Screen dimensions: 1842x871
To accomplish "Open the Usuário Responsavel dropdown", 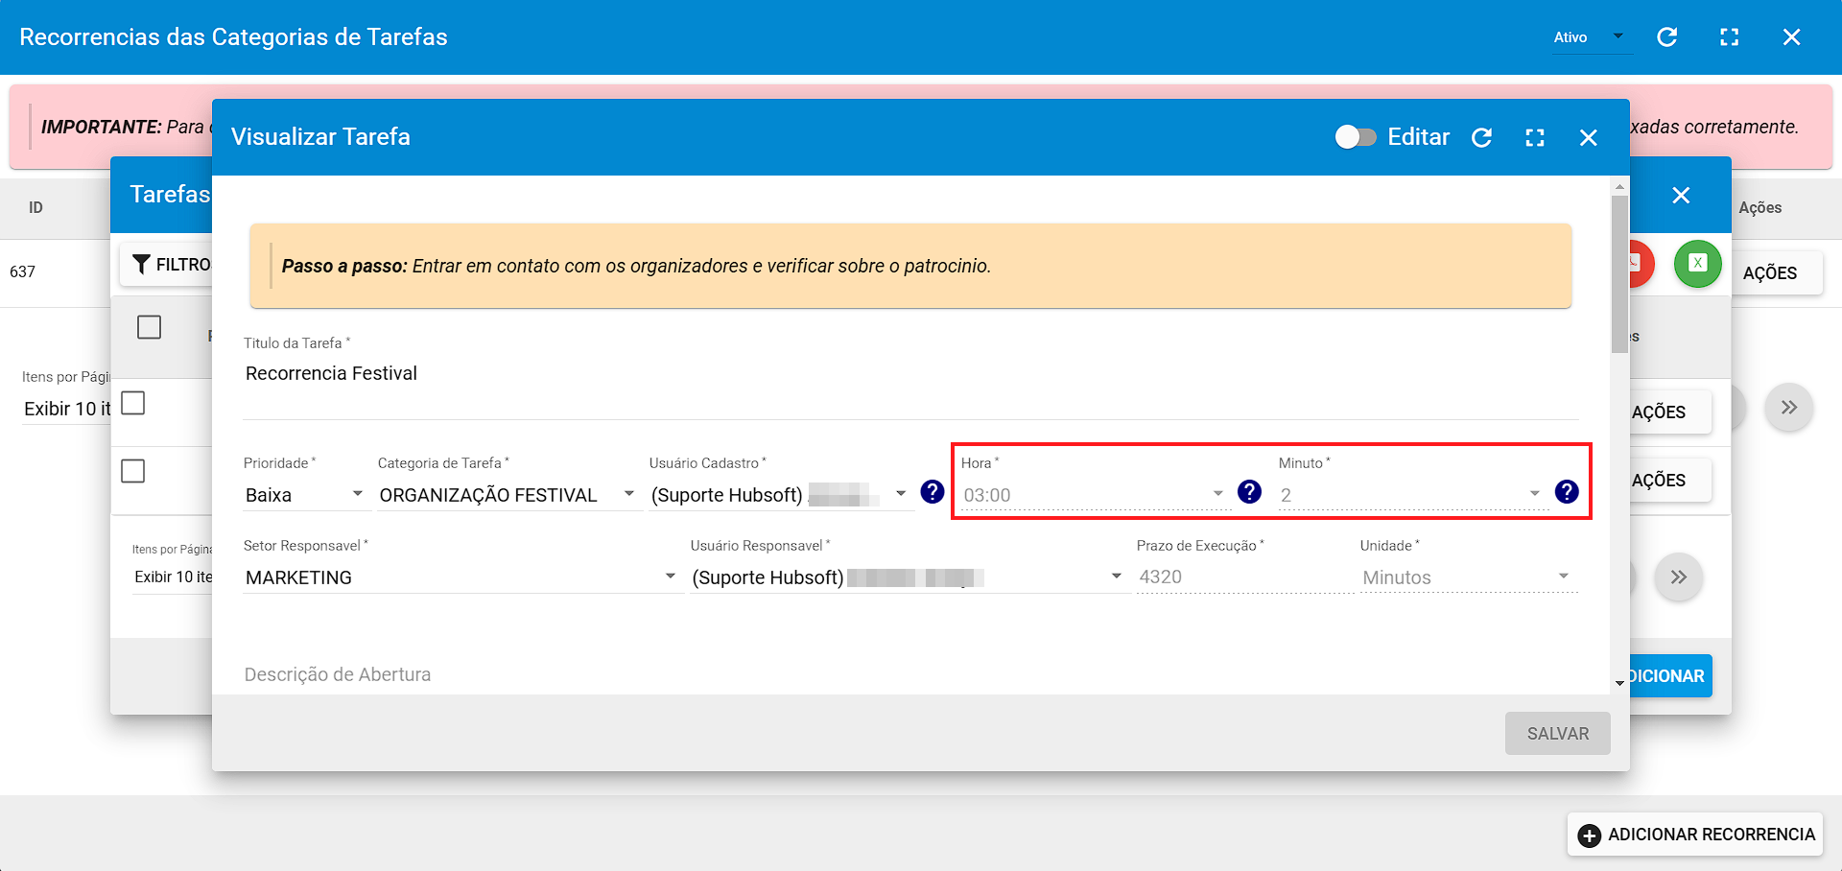I will point(909,577).
